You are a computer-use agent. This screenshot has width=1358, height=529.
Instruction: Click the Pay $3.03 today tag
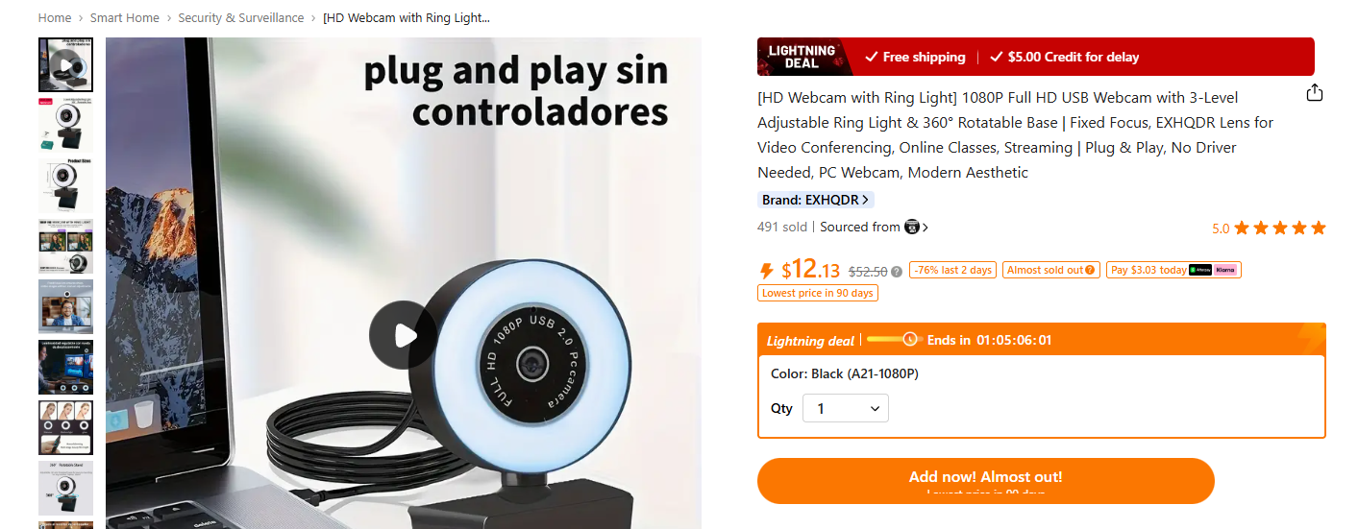click(1147, 270)
